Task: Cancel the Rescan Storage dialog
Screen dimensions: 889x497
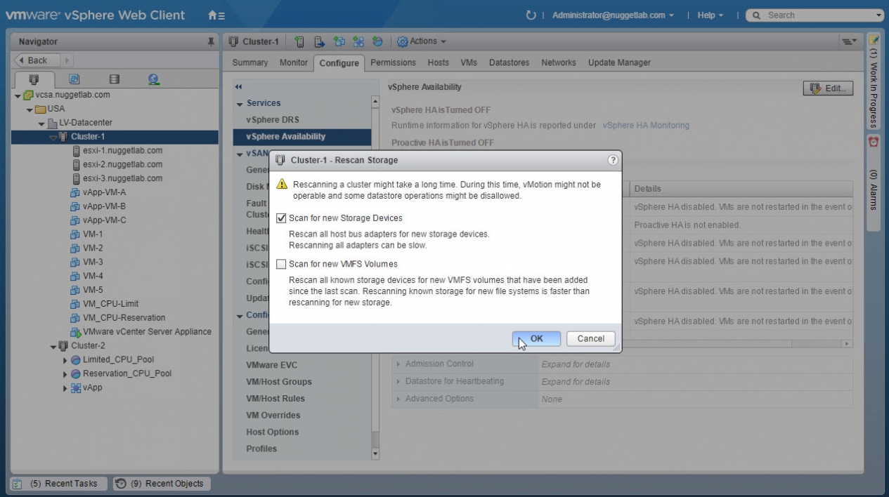Action: (590, 338)
